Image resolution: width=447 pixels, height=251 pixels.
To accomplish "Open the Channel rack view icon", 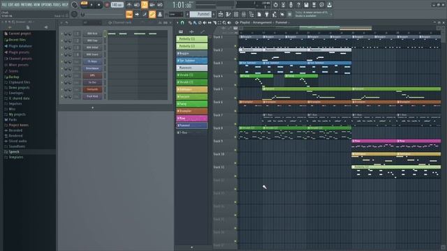I will coord(236,14).
